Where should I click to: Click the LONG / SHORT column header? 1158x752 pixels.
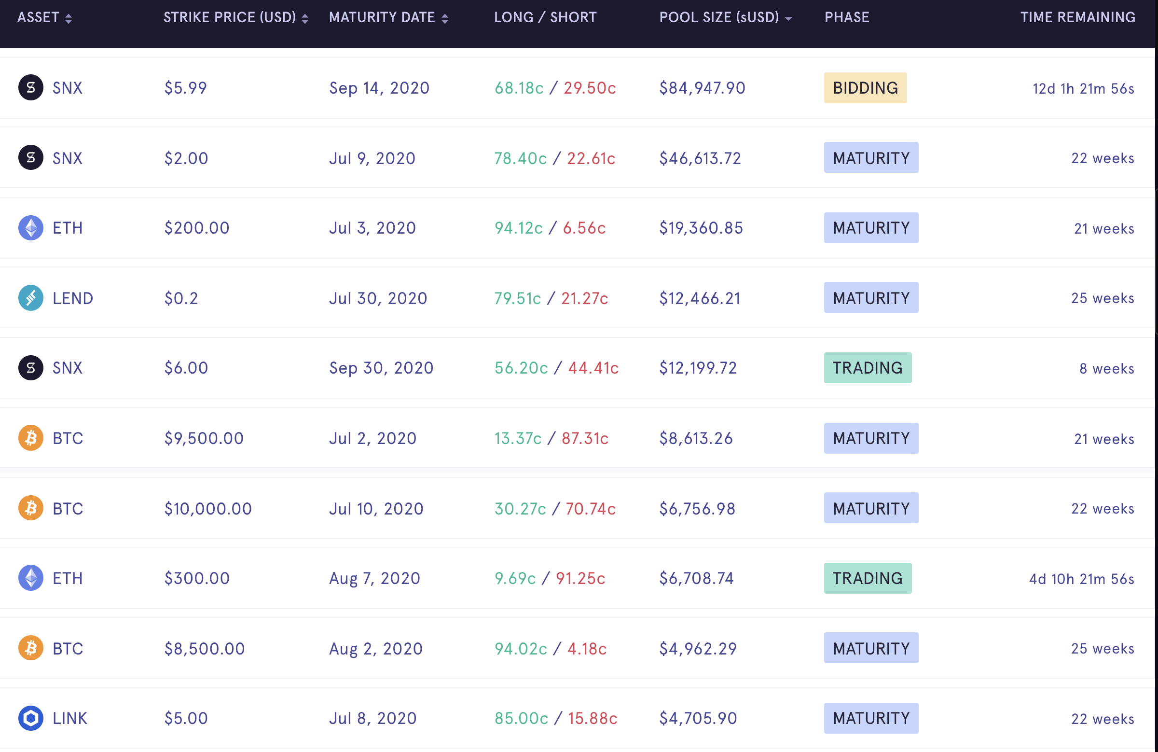[545, 17]
